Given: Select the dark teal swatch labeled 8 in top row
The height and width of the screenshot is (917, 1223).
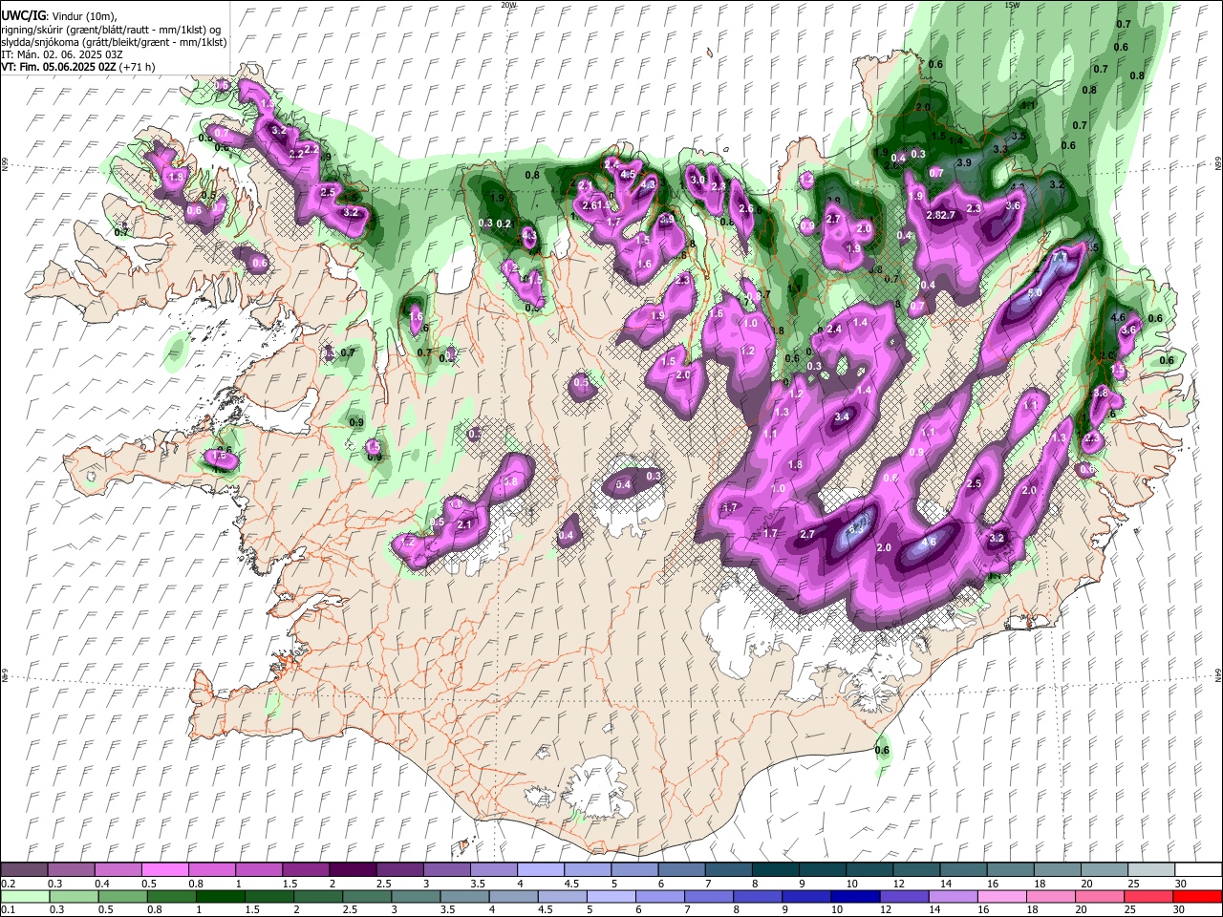Looking at the screenshot, I should (x=776, y=870).
